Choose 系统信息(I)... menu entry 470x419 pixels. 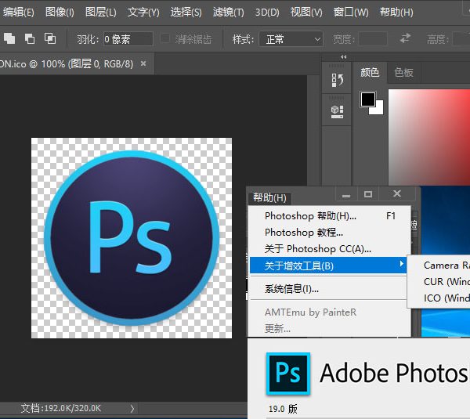(x=291, y=288)
